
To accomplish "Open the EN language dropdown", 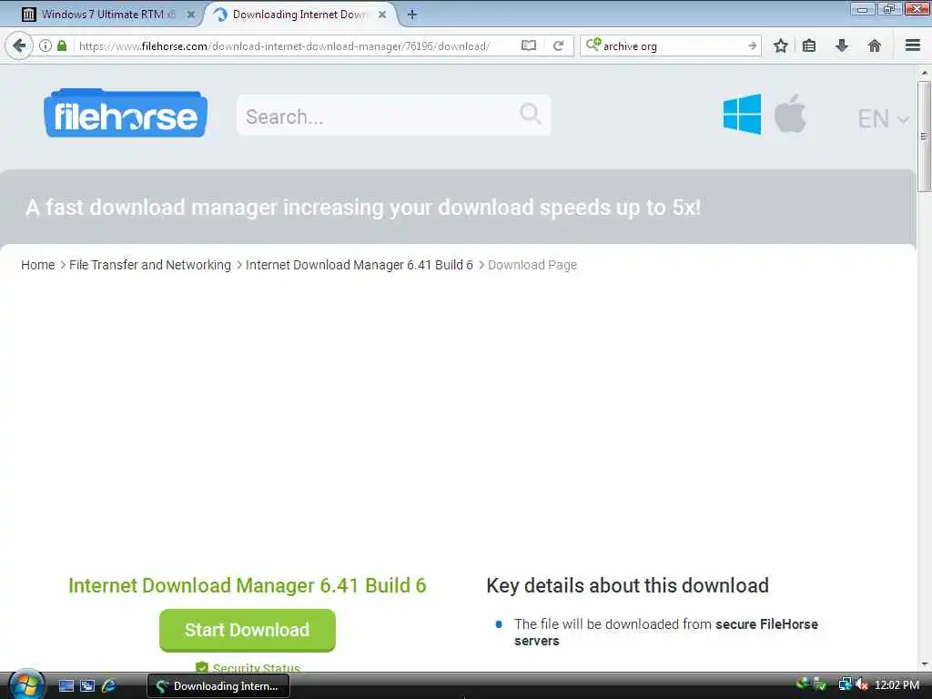I will 884,119.
